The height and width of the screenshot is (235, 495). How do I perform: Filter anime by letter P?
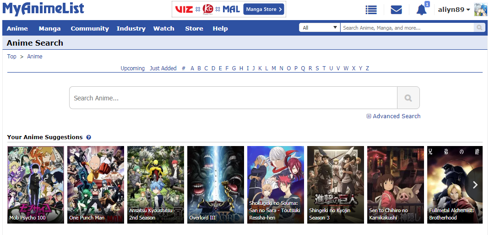click(296, 68)
